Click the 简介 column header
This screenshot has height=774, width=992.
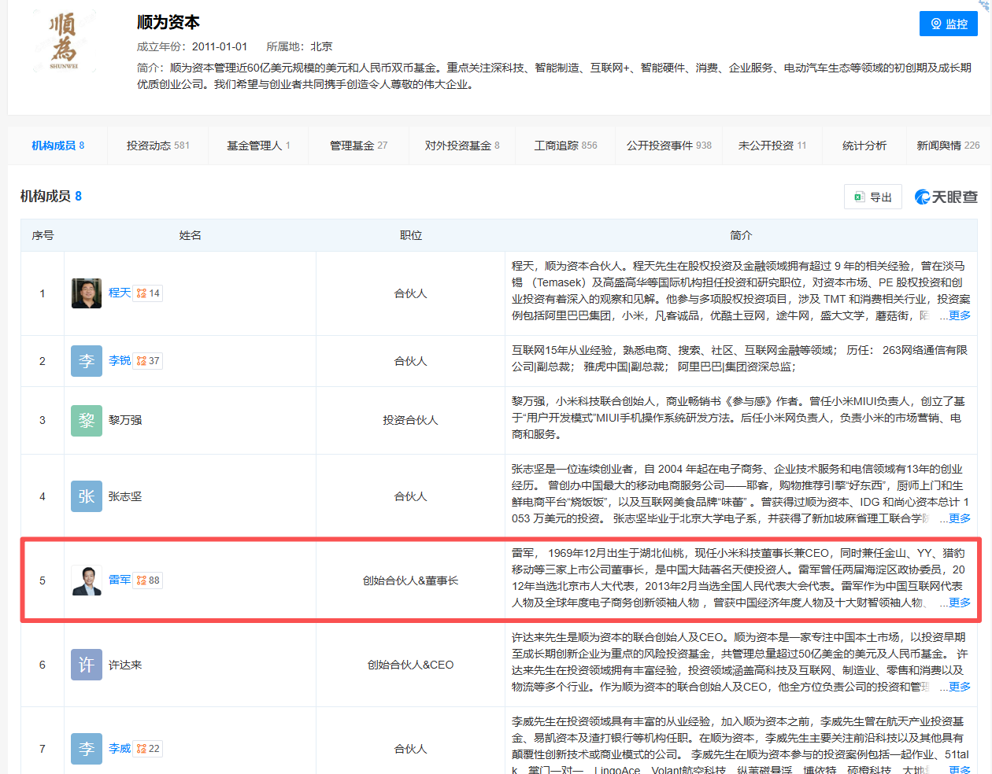(741, 235)
